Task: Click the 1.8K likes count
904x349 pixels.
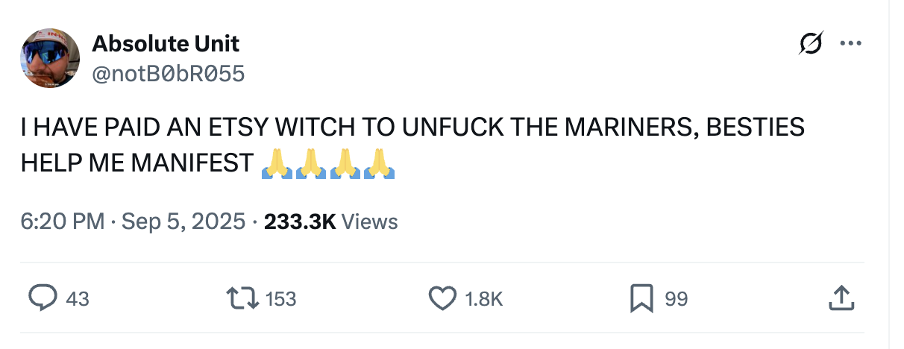Action: (x=484, y=299)
